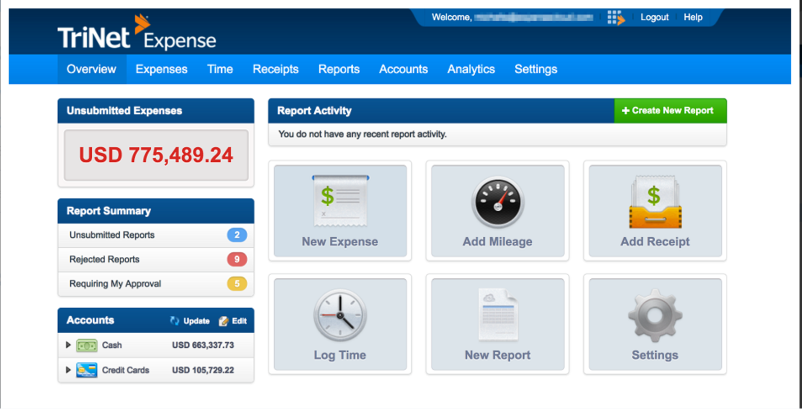Click the Add Mileage speedometer icon
The height and width of the screenshot is (409, 802).
pos(497,203)
